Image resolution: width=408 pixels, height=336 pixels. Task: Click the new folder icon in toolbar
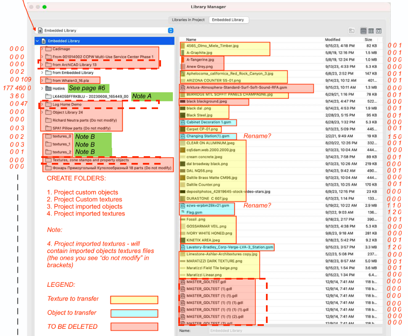tap(352, 31)
